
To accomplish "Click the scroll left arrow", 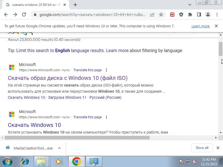I will click(2, 137).
